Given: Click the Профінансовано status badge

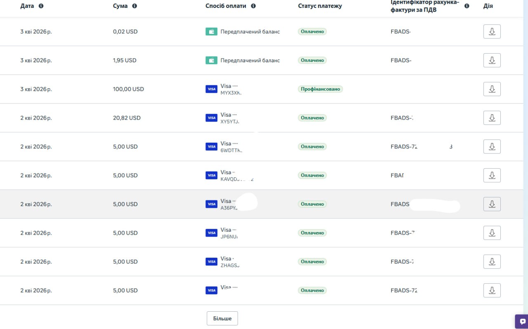Looking at the screenshot, I should click(x=321, y=89).
